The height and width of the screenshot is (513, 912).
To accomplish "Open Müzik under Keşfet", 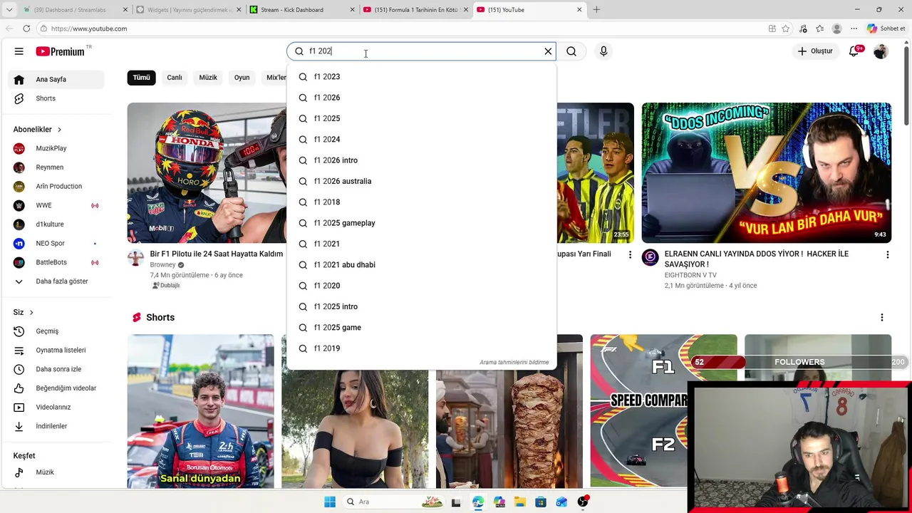I will tap(57, 472).
